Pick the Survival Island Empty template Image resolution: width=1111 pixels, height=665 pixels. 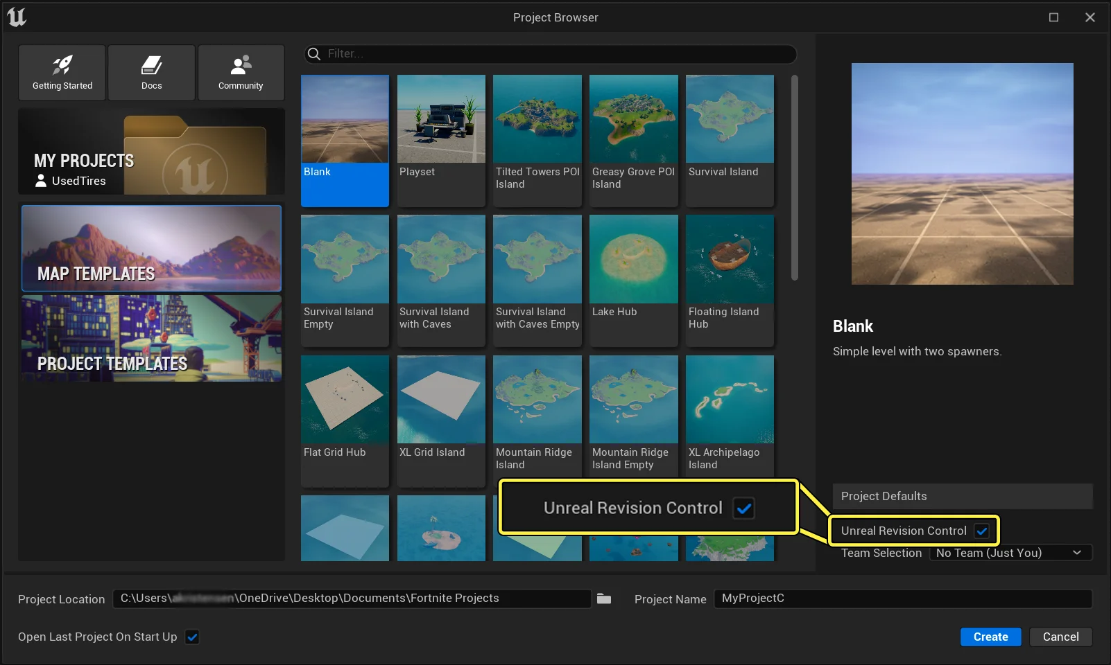click(x=345, y=281)
